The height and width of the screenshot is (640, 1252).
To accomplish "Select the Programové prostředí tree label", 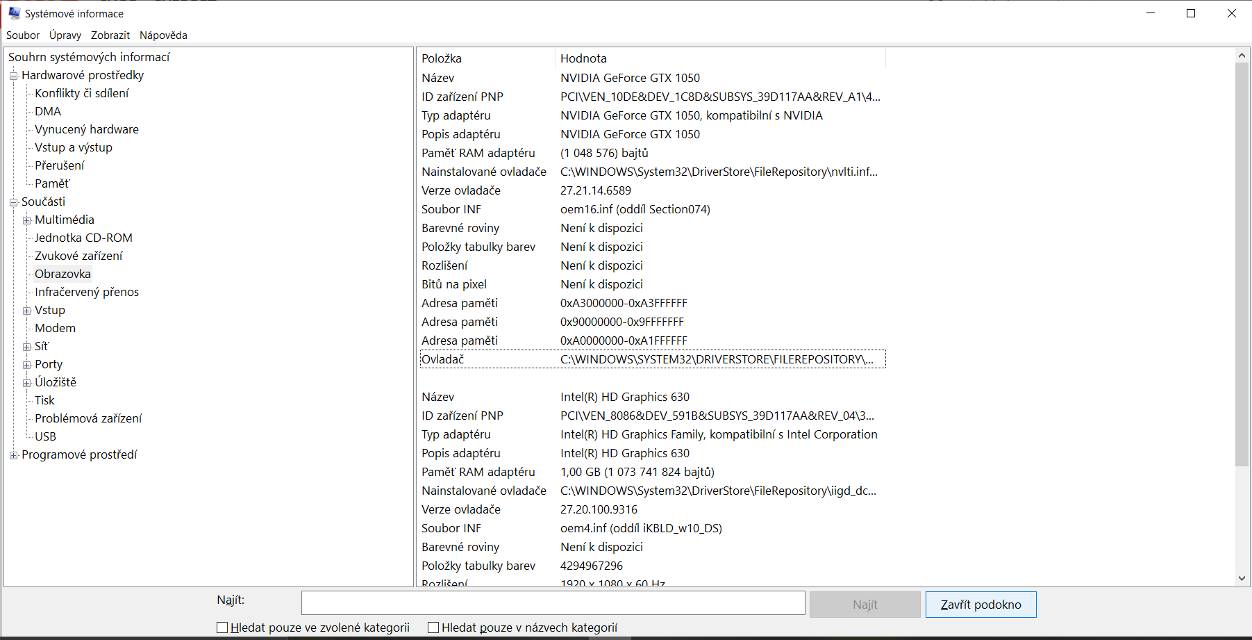I will tap(79, 454).
